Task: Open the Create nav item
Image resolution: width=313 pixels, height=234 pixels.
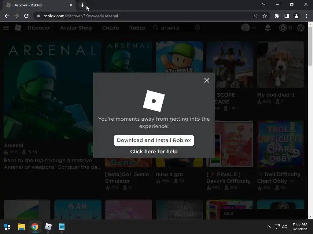Action: (110, 28)
